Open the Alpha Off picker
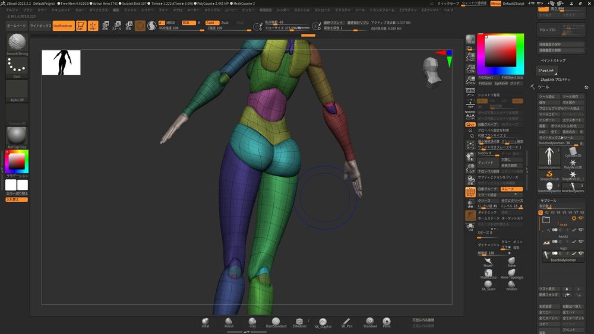 tap(17, 91)
